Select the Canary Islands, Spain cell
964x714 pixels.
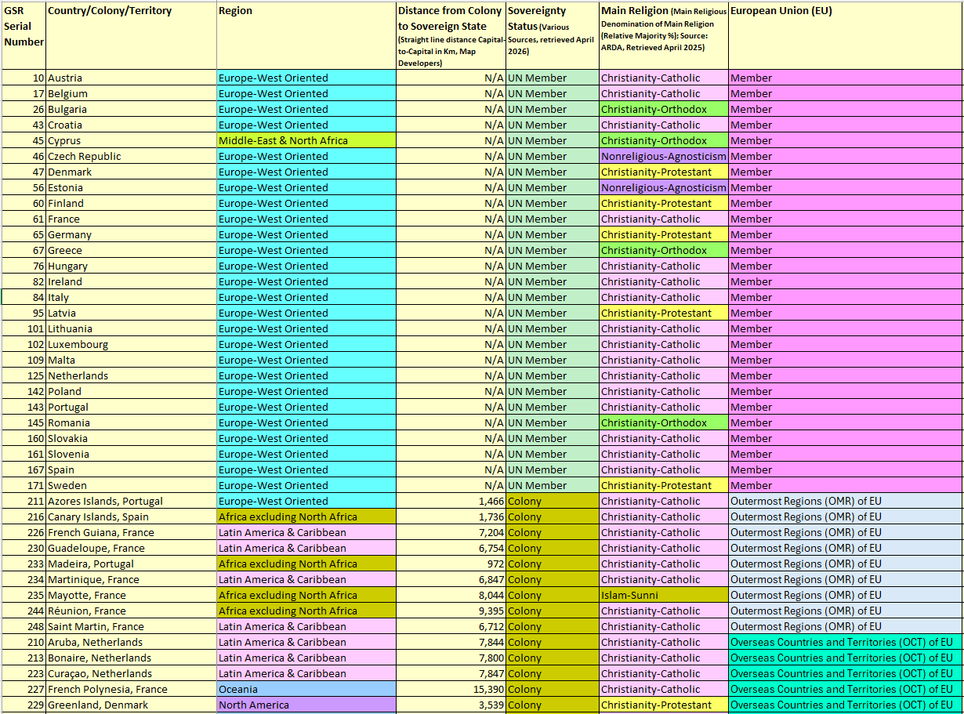131,516
